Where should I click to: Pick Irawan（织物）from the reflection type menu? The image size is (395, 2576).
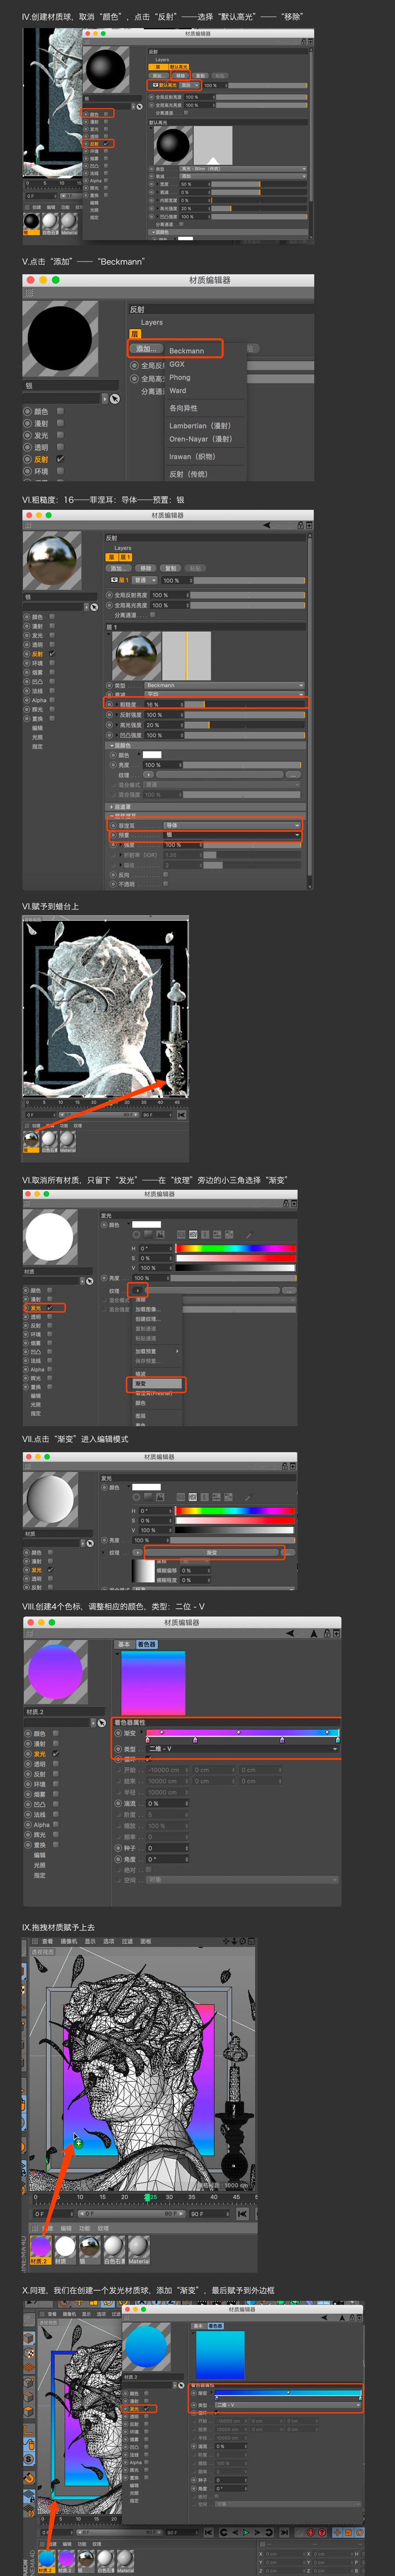[191, 456]
